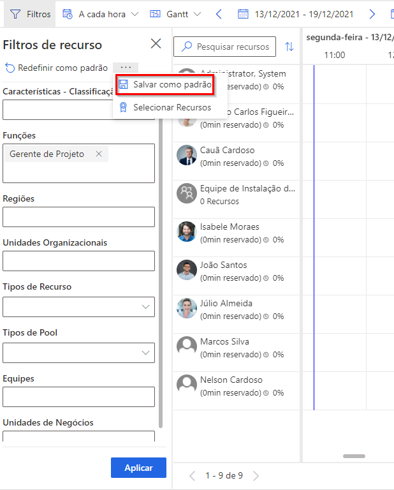Click the Regiões input field

point(78,217)
